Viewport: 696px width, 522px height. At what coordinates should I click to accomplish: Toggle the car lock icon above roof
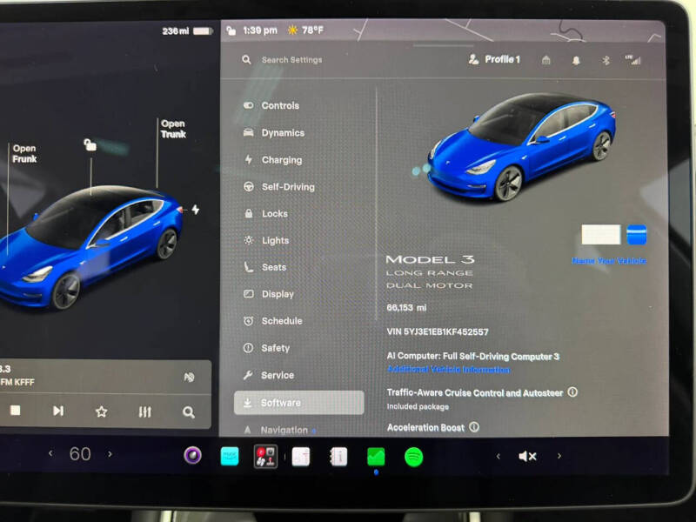(90, 144)
